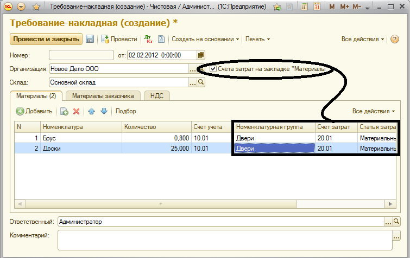410x258 pixels.
Task: Open the calendar icon in title bar
Action: pyautogui.click(x=317, y=7)
